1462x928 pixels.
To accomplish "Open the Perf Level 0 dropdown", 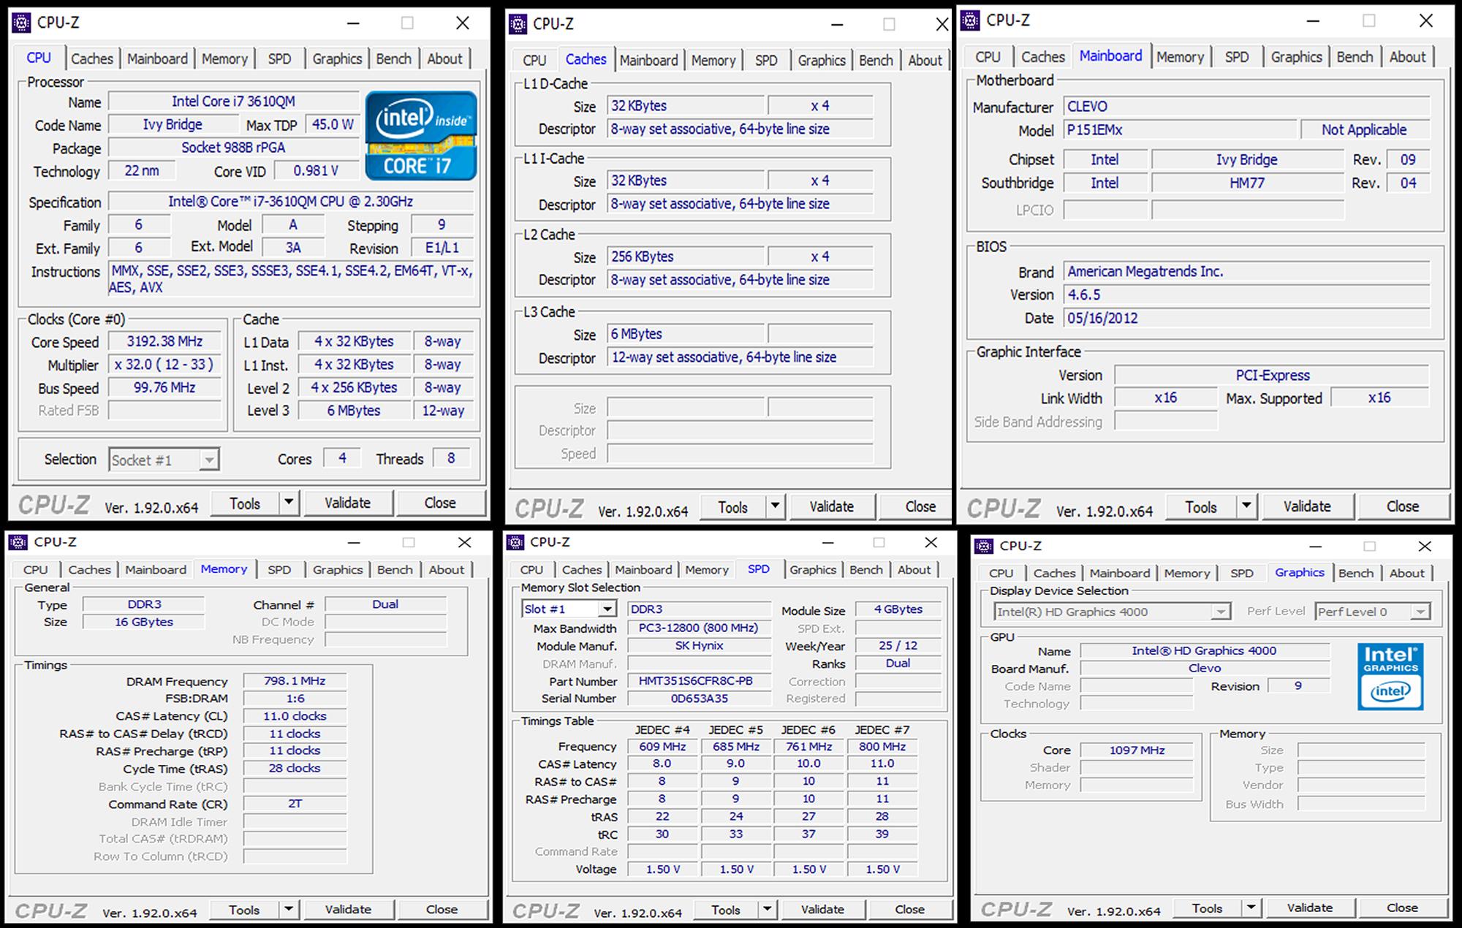I will [1420, 612].
